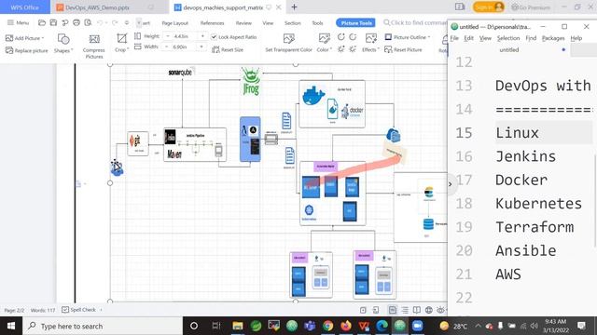Click Set Transparent Color tool
Screen dimensions: 597x335
(x=288, y=43)
